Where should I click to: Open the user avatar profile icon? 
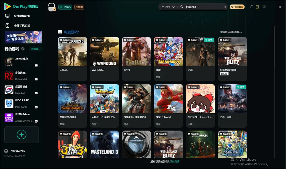tap(51, 7)
